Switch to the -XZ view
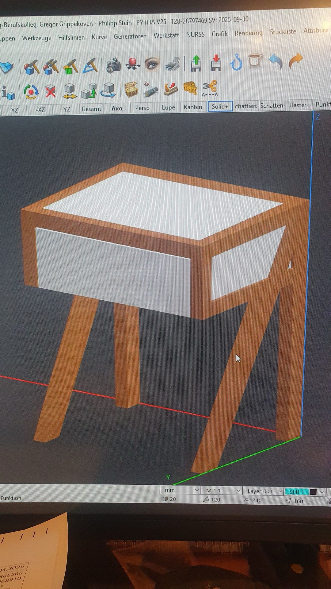This screenshot has height=589, width=331. [40, 110]
